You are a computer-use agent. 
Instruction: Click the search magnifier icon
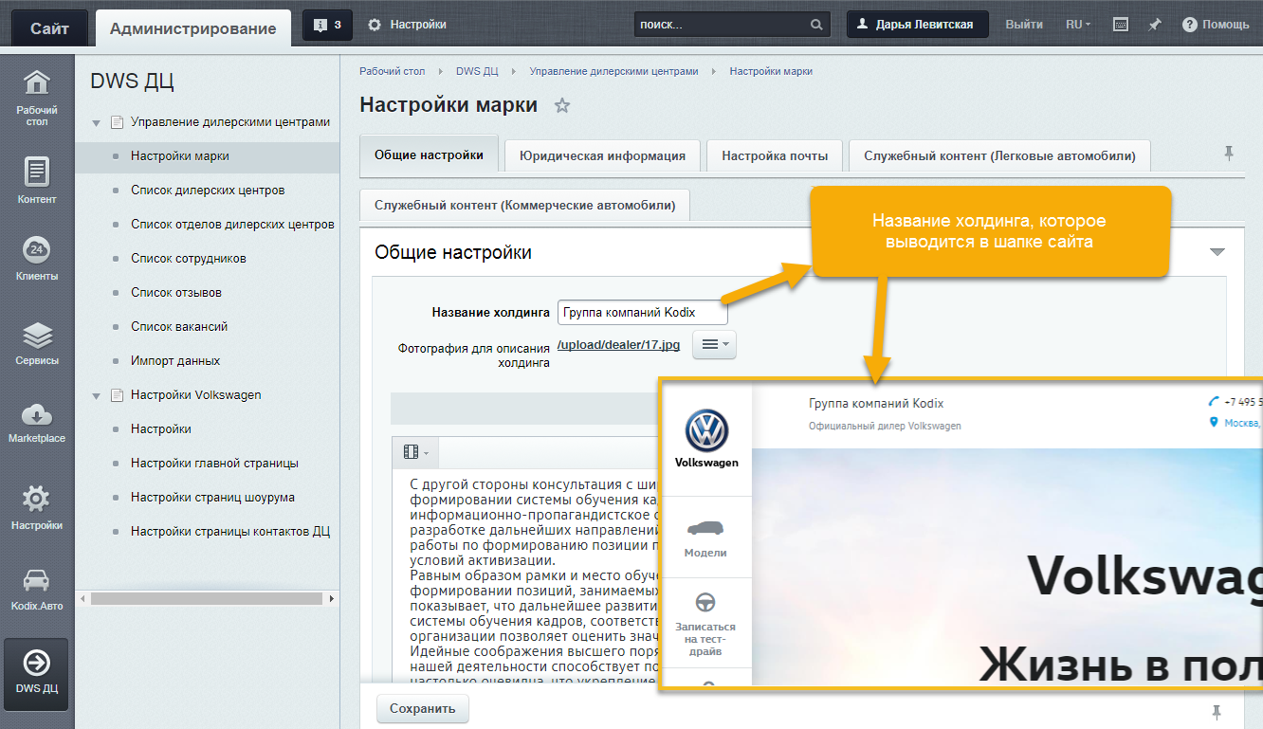817,25
